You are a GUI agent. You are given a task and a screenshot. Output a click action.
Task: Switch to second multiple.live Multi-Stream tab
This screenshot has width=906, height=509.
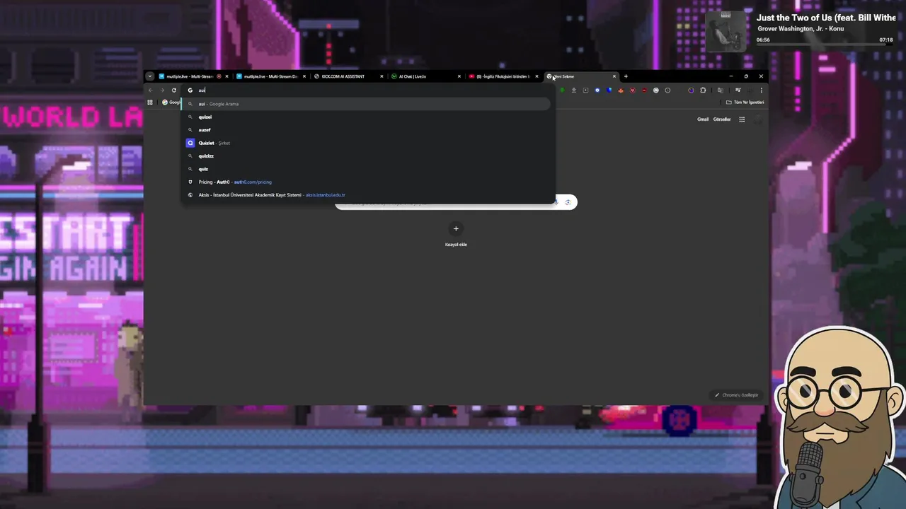click(270, 76)
